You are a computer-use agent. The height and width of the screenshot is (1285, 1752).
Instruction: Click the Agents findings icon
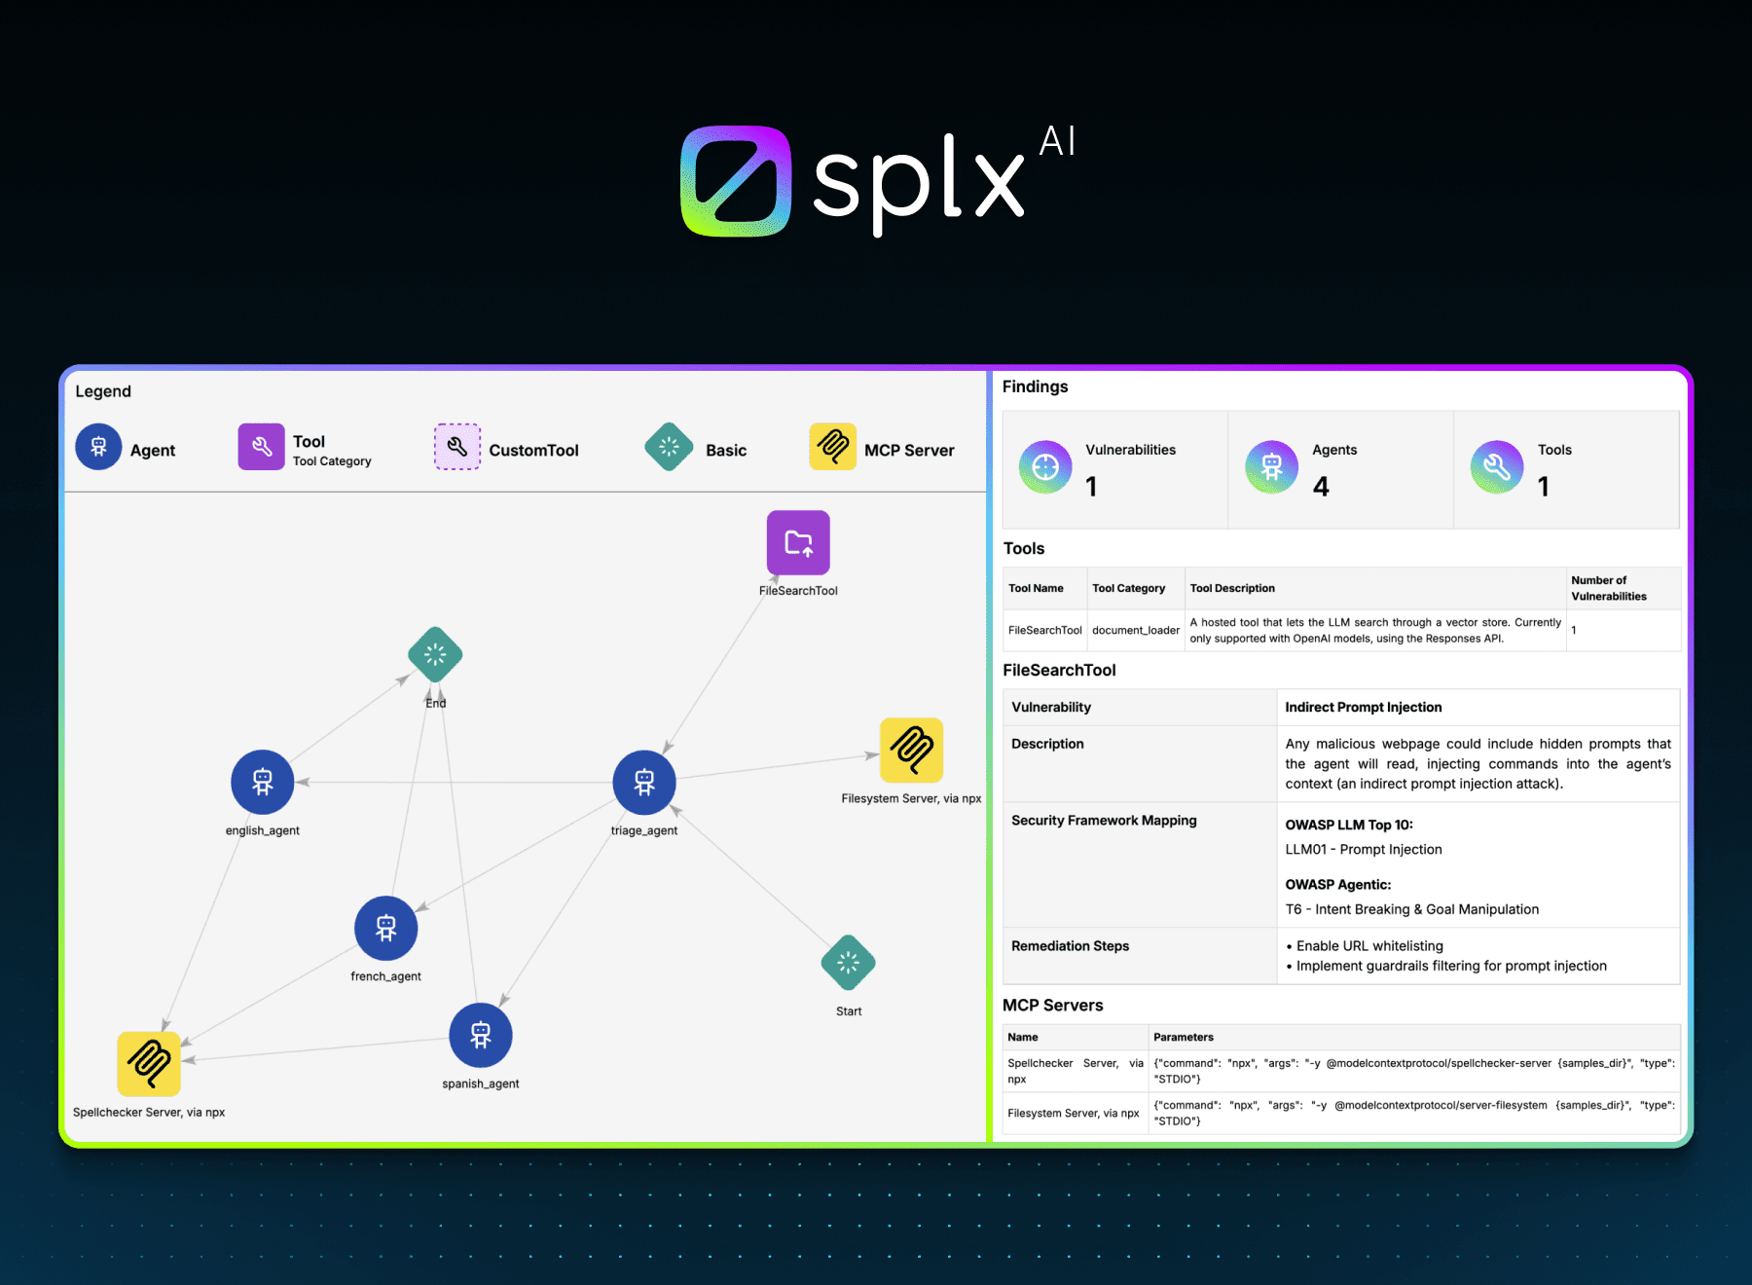tap(1271, 467)
